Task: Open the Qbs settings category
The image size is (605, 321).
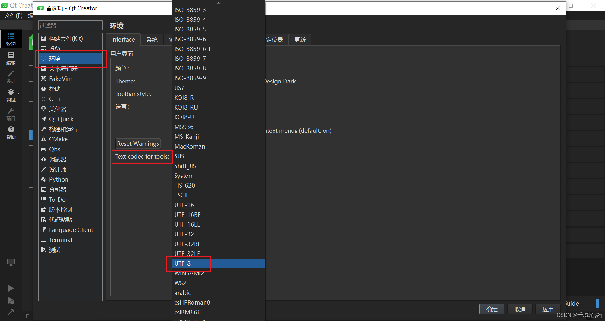Action: [71, 149]
